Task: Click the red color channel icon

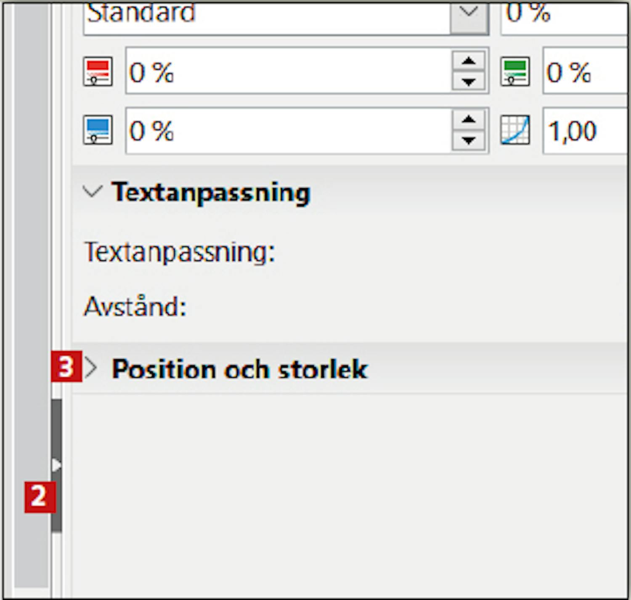Action: [x=98, y=72]
